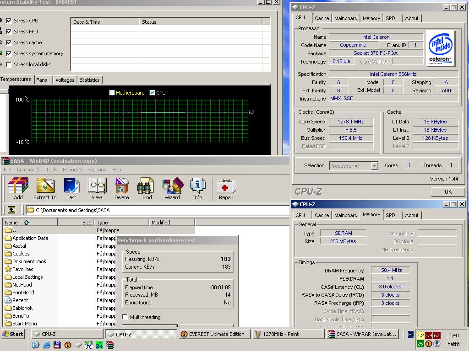Click the Repair first-aid icon
Image resolution: width=469 pixels, height=351 pixels.
pos(226,188)
